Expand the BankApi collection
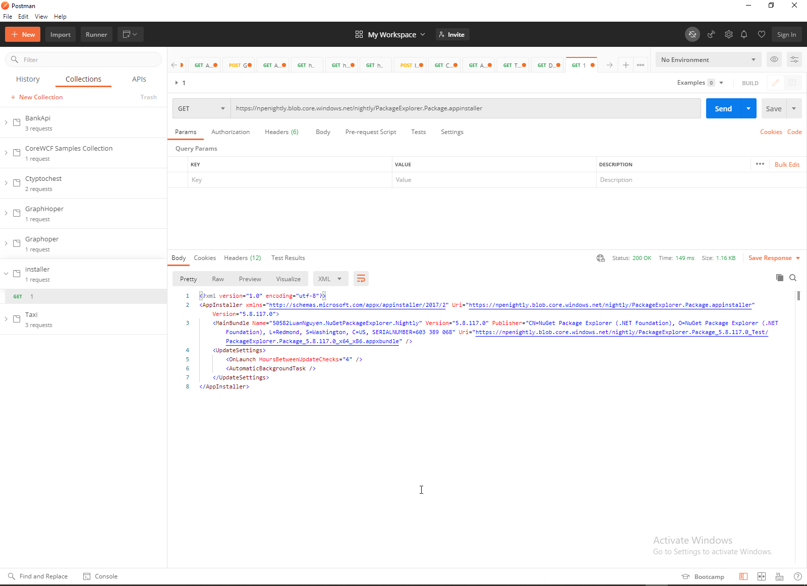 (x=6, y=122)
